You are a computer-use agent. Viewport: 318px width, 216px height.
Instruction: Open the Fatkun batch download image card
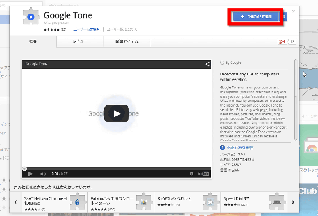coord(121,202)
